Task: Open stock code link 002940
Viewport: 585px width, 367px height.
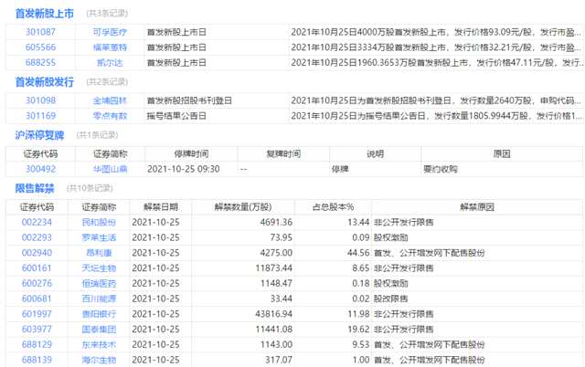Action: click(x=37, y=253)
